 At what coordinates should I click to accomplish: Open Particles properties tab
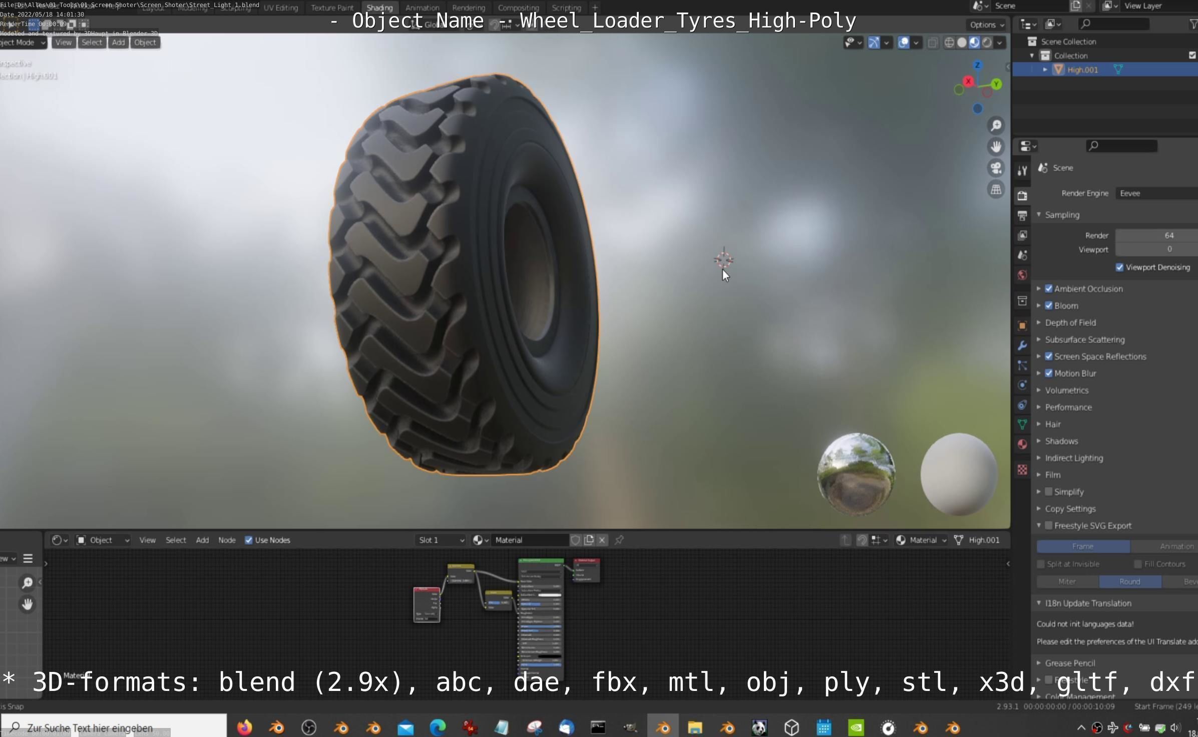[1022, 365]
